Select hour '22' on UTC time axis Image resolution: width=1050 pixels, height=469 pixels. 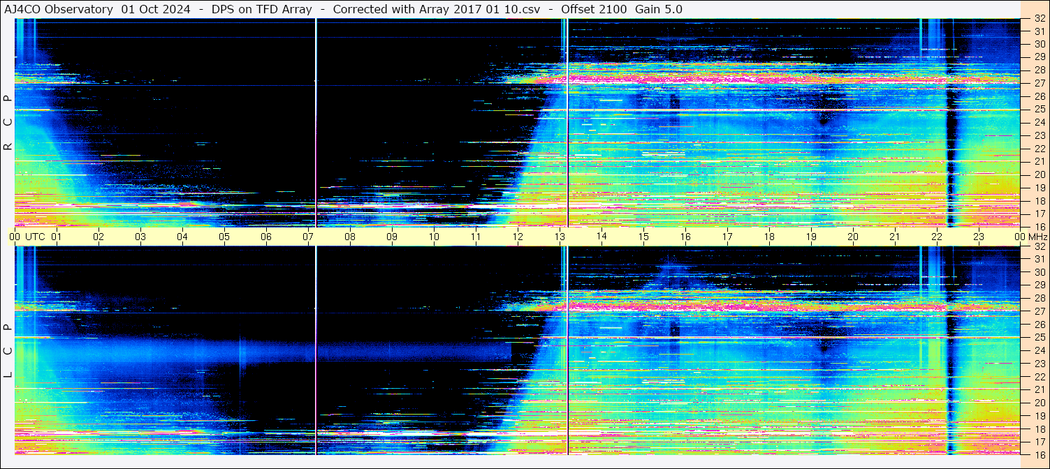click(x=937, y=237)
